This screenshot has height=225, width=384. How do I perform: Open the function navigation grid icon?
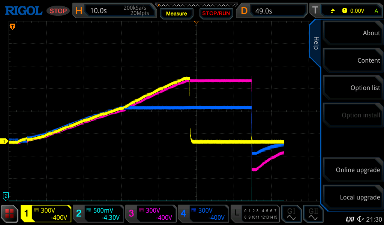coord(10,214)
